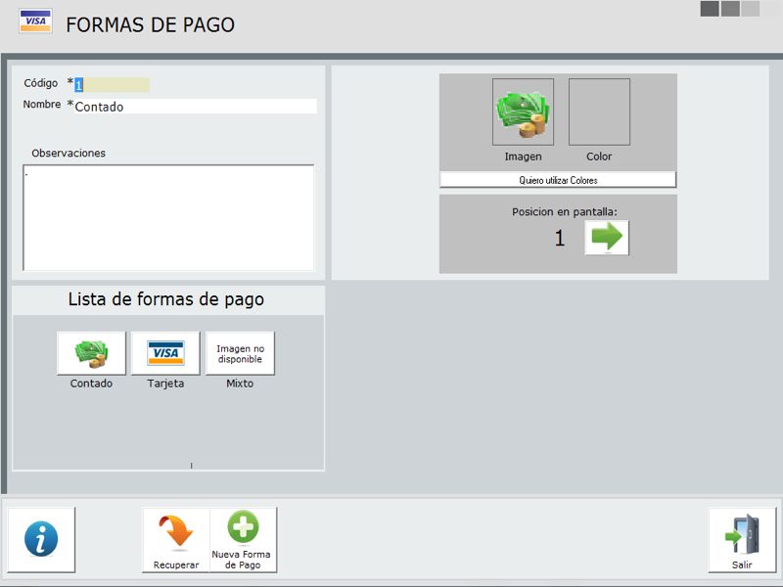Screen dimensions: 783x587
Task: Click 'Quiero utilizar Colores' button
Action: point(558,180)
